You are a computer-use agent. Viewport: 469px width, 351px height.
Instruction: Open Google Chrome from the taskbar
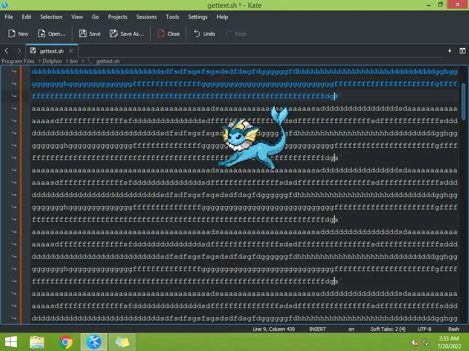point(65,342)
